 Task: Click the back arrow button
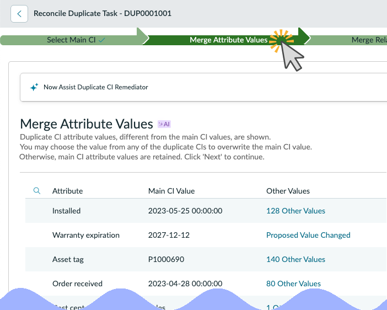19,14
